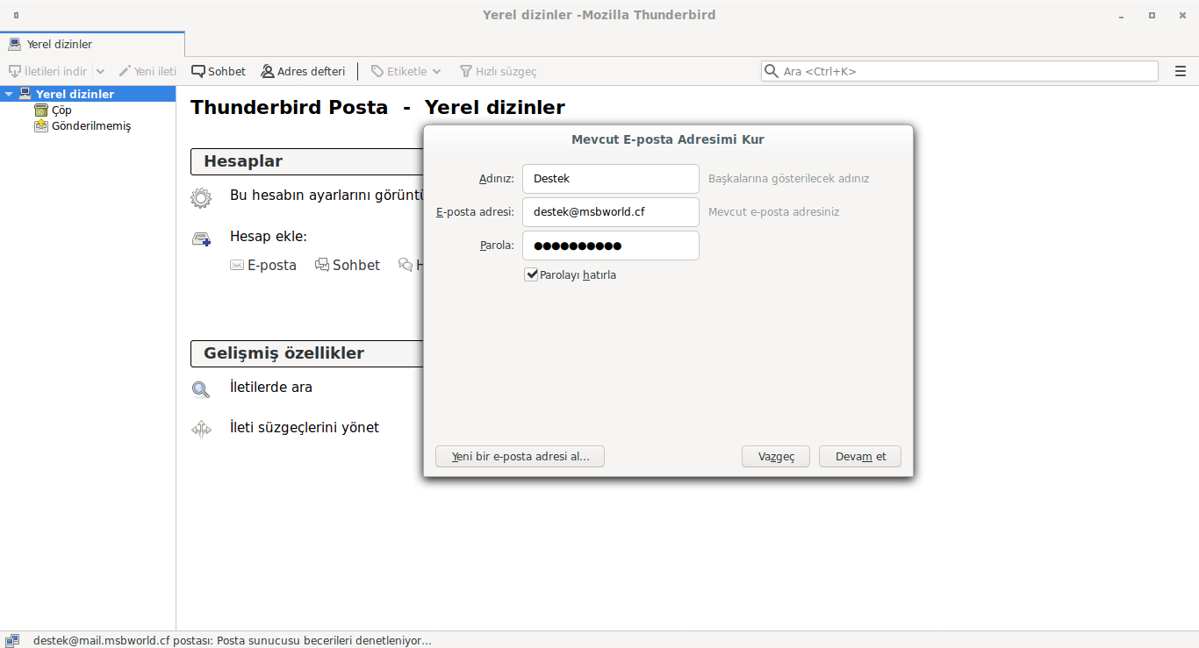This screenshot has height=648, width=1199.
Task: Click the İletileri indir toolbar button
Action: tap(47, 71)
